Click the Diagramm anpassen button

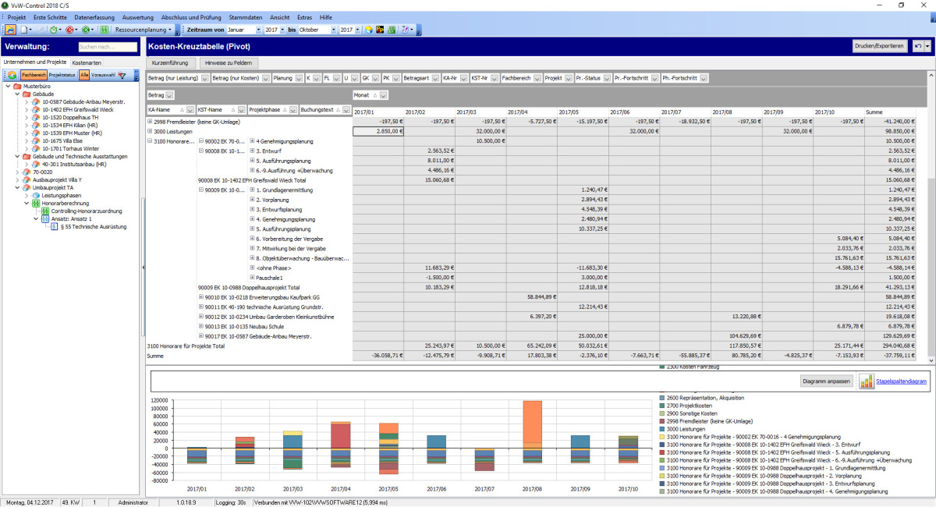coord(826,381)
